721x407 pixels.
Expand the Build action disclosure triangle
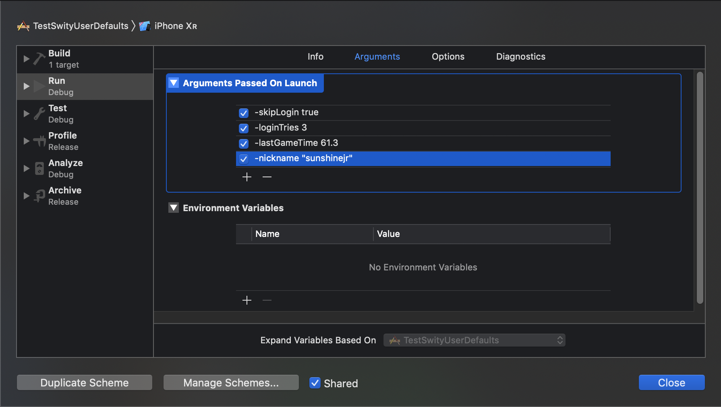click(26, 59)
